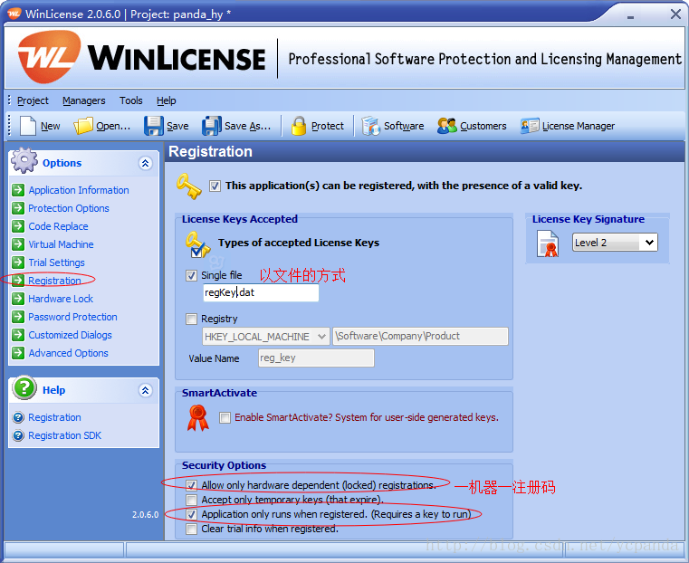Click the green Help question mark icon

click(24, 388)
